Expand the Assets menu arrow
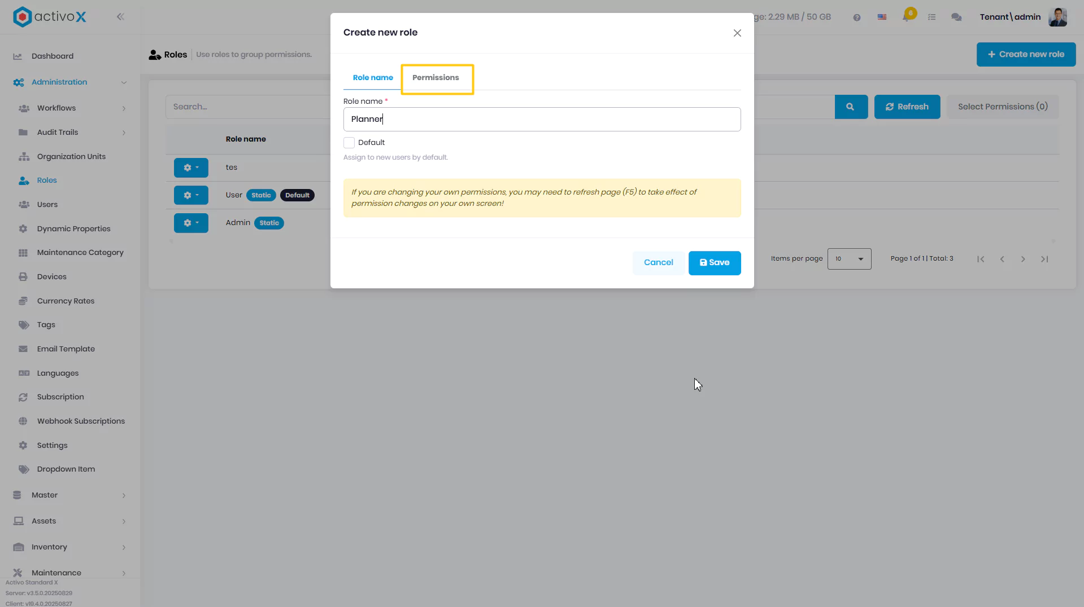This screenshot has width=1084, height=607. tap(124, 521)
